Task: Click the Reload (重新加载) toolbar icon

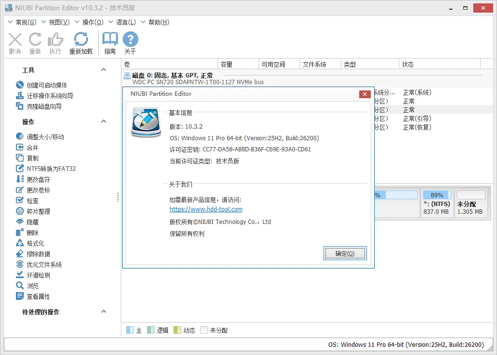Action: click(x=81, y=39)
